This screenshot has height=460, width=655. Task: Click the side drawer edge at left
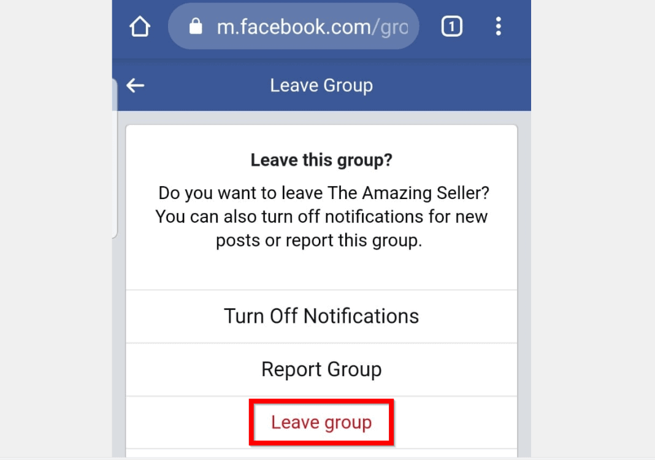pos(115,159)
